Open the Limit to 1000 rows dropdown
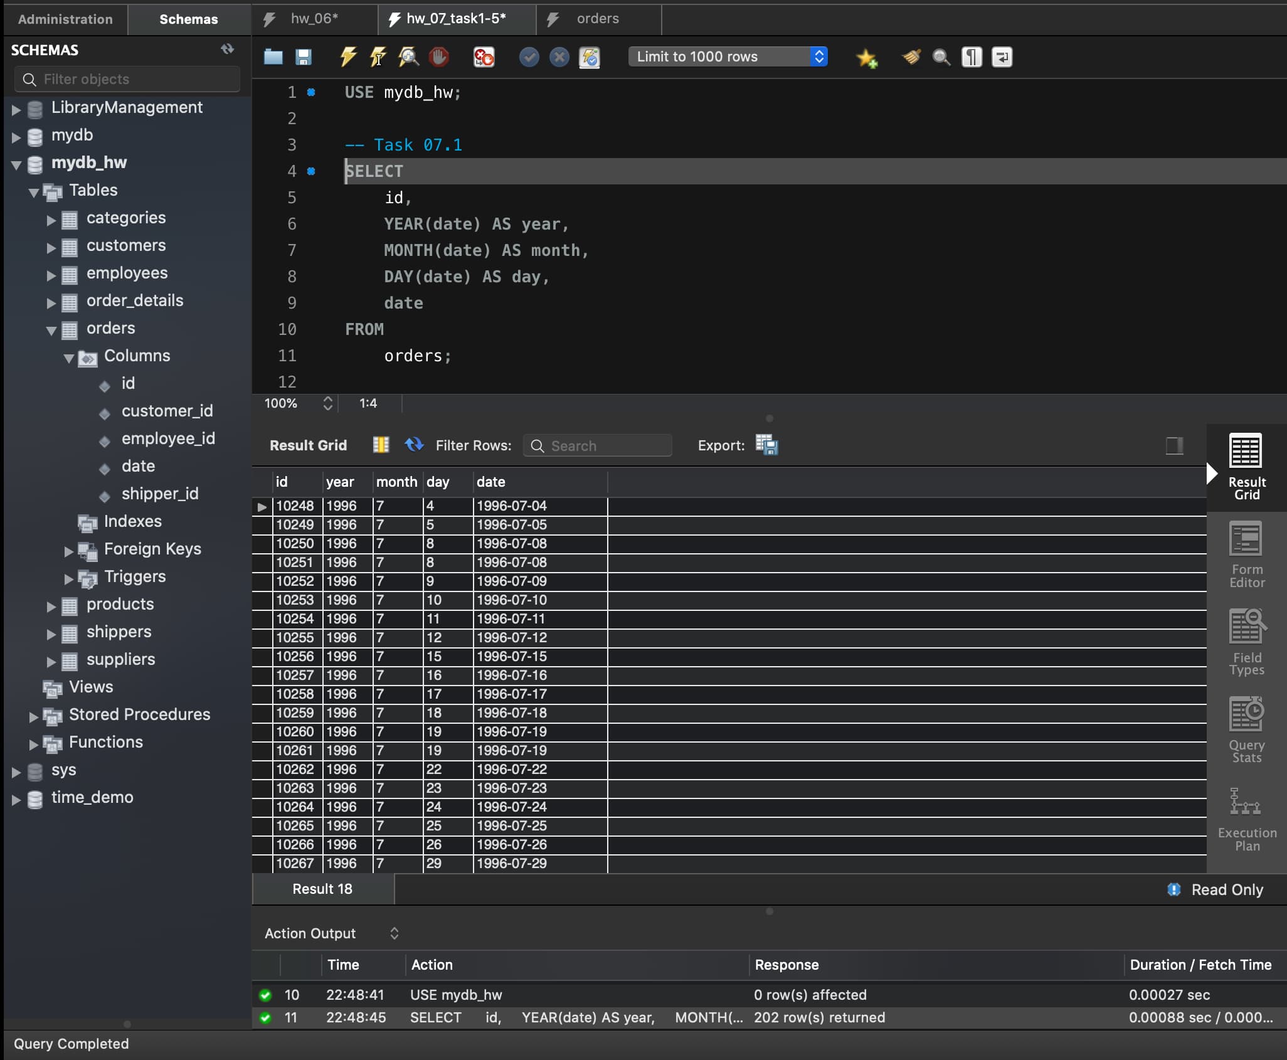This screenshot has width=1287, height=1060. pos(728,56)
